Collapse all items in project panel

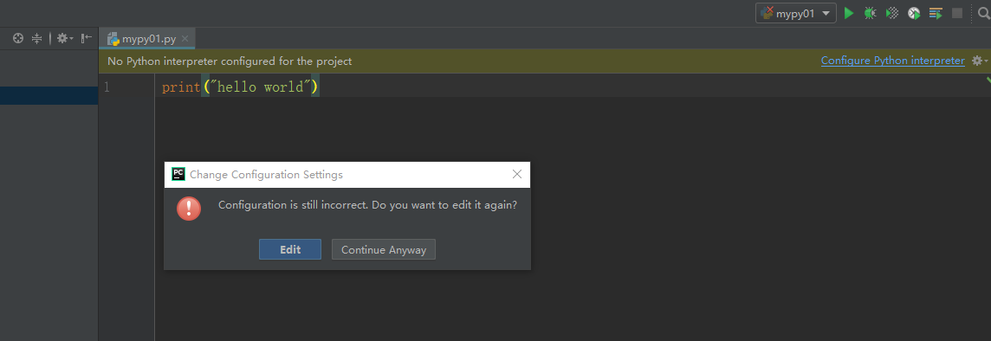(x=36, y=39)
